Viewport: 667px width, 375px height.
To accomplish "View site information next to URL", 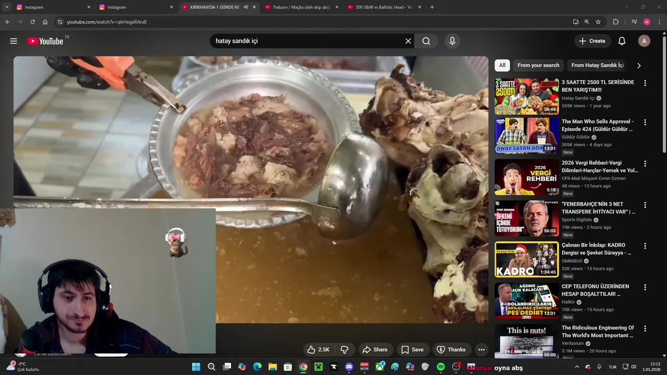I will (x=60, y=22).
